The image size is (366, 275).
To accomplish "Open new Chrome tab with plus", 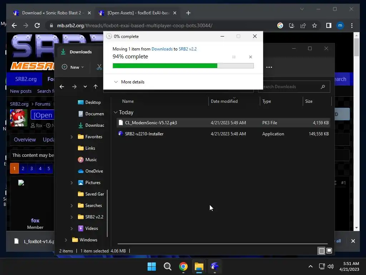I will (188, 13).
